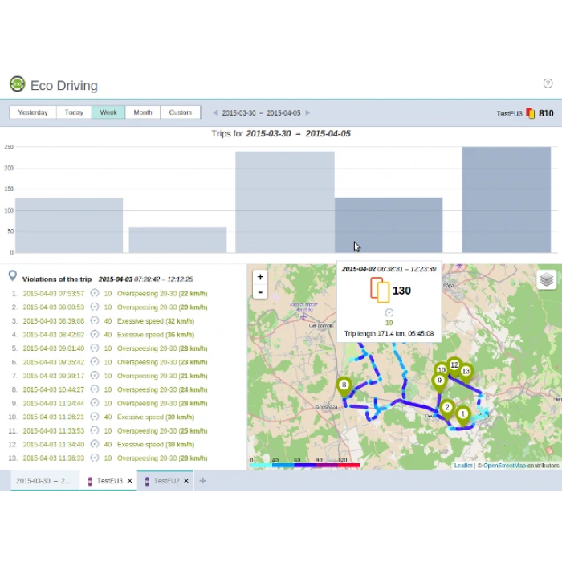Select violation at 2015-04-03 08:39:08

point(53,321)
